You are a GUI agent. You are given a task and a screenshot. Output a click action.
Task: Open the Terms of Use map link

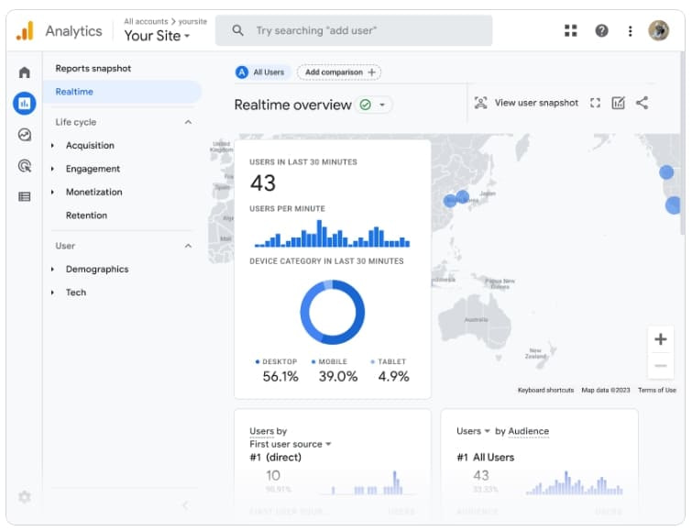[656, 390]
